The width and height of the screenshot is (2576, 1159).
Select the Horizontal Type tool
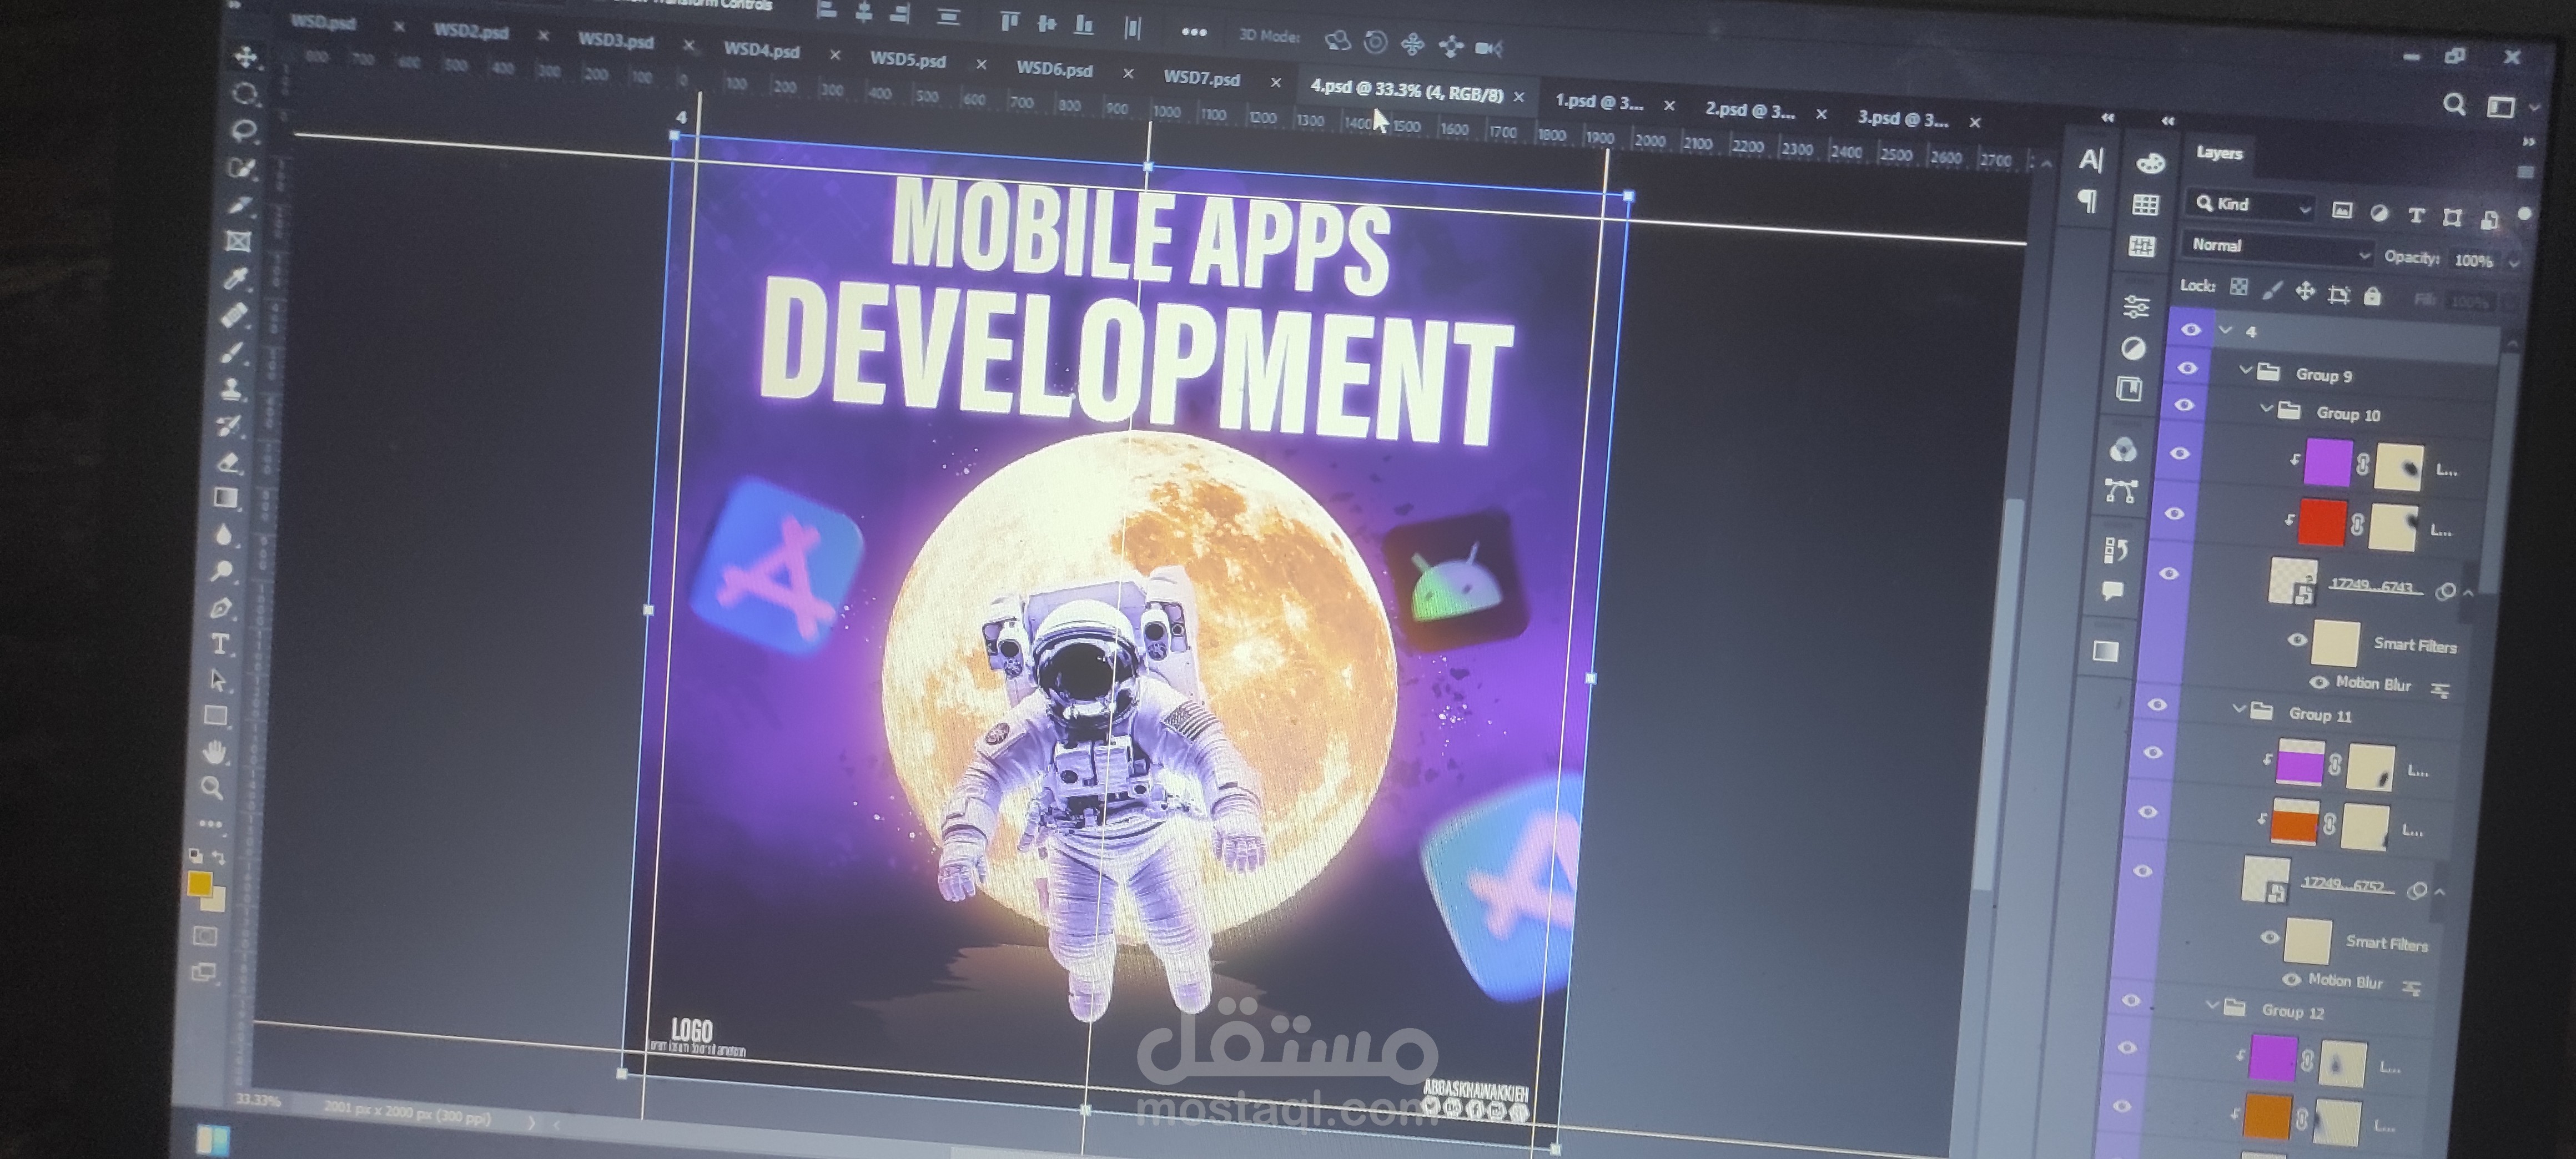[x=220, y=644]
